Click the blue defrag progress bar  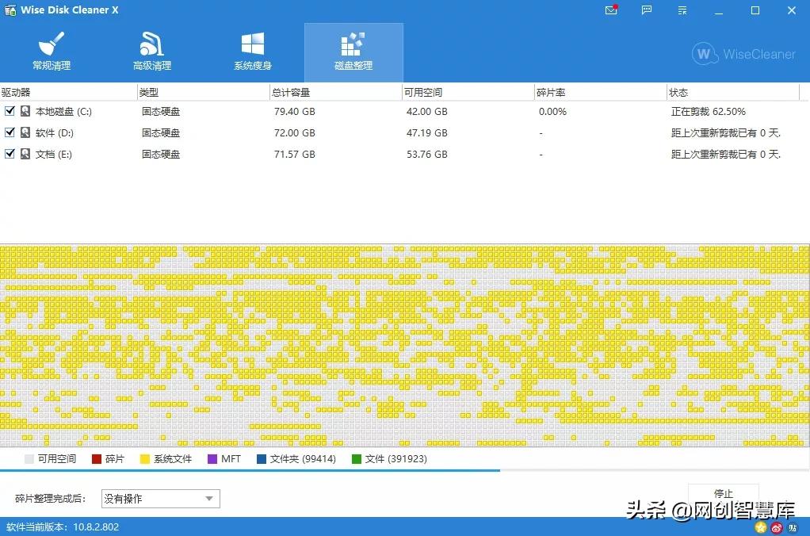(238, 470)
